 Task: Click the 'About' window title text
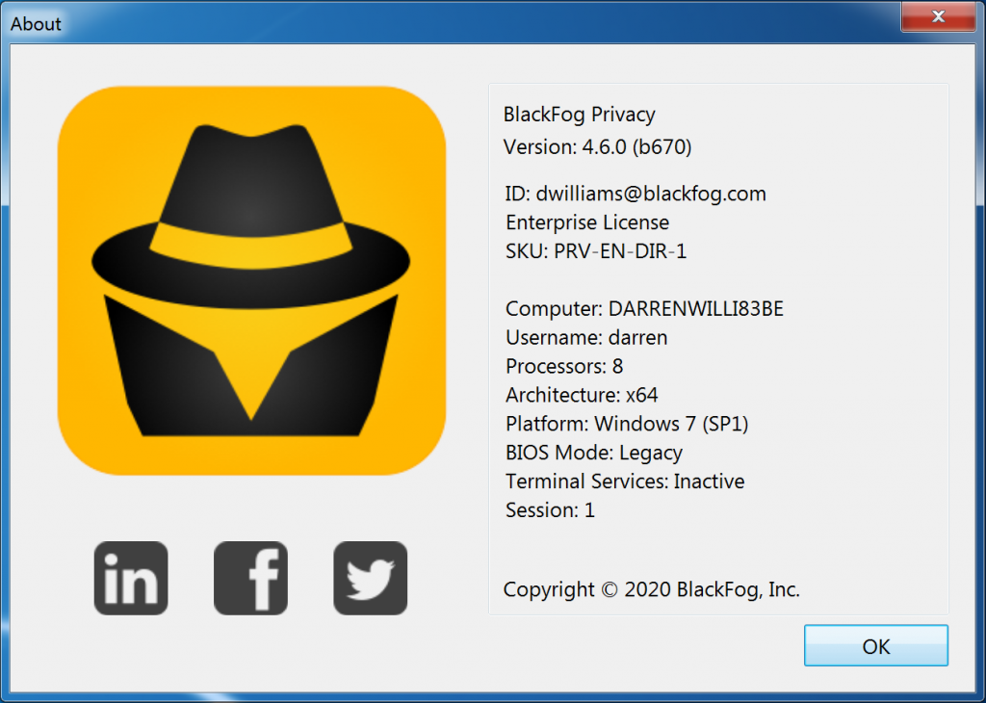(x=36, y=24)
